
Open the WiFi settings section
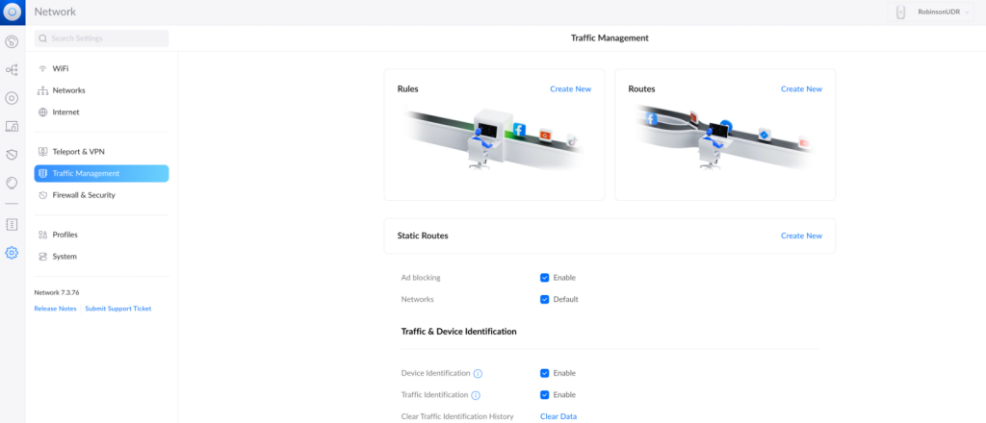point(60,68)
